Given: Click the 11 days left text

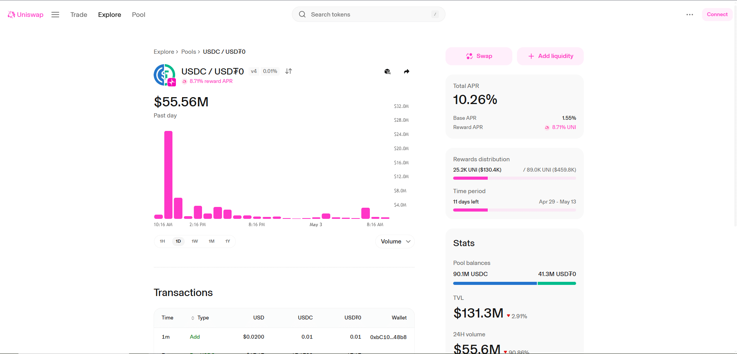Looking at the screenshot, I should click(466, 202).
